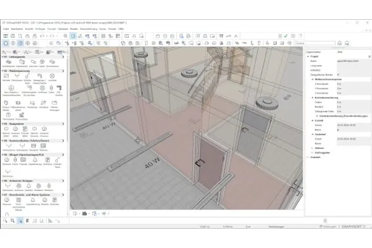372x248 pixels.
Task: Click the printer icon in the toolbar
Action: [x=27, y=36]
